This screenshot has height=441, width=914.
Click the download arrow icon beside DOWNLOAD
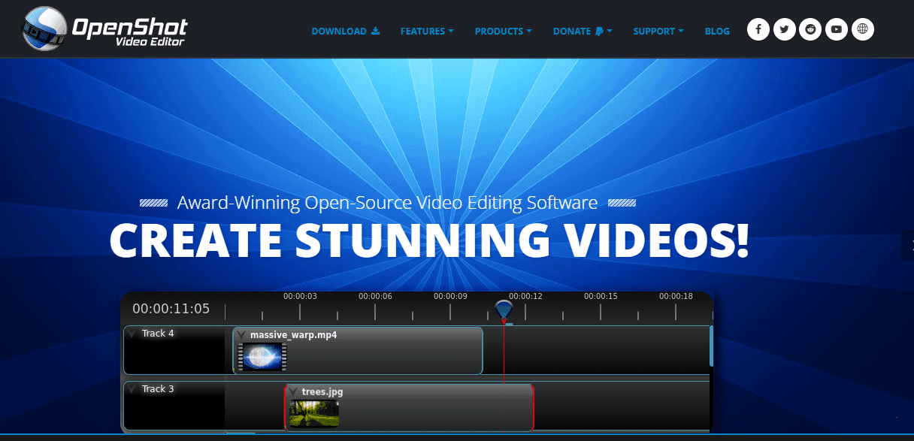(x=374, y=31)
